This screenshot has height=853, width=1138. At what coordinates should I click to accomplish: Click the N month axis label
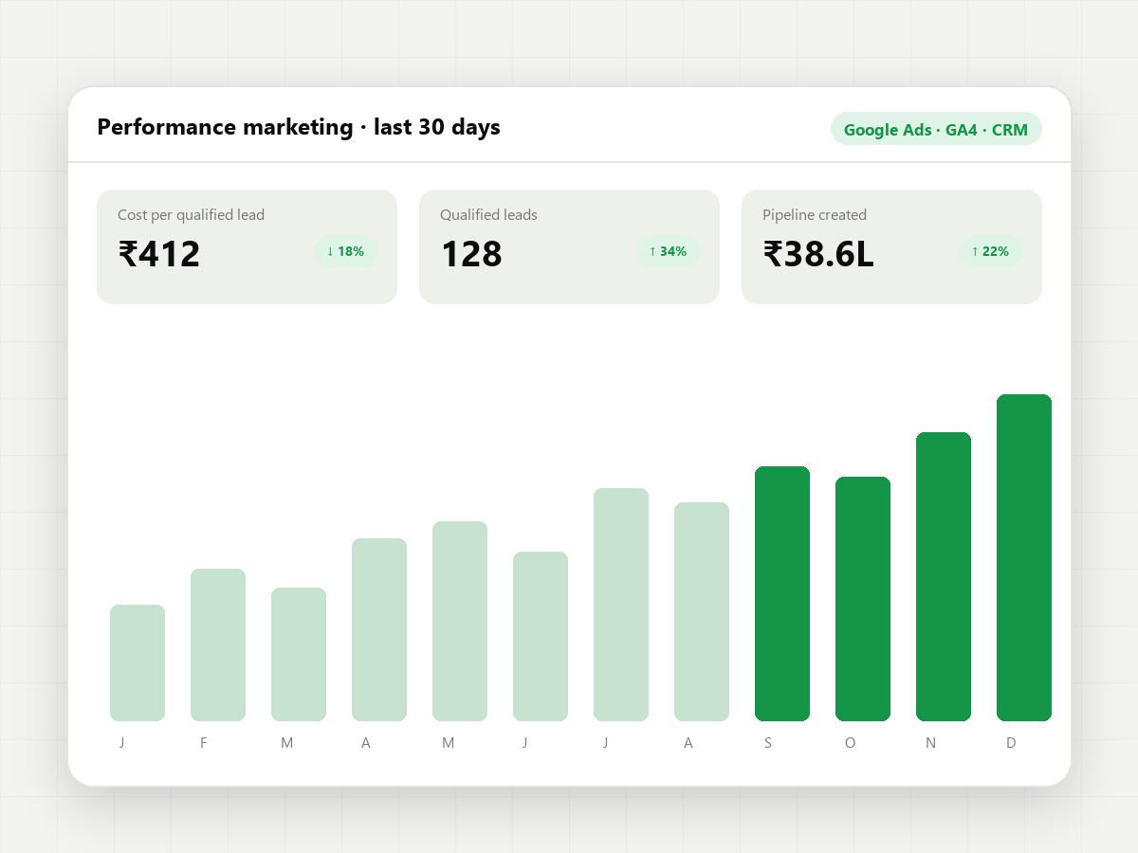point(930,743)
